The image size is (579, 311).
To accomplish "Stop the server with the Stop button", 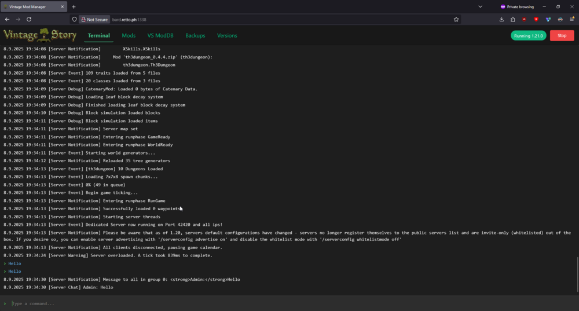I will point(562,35).
